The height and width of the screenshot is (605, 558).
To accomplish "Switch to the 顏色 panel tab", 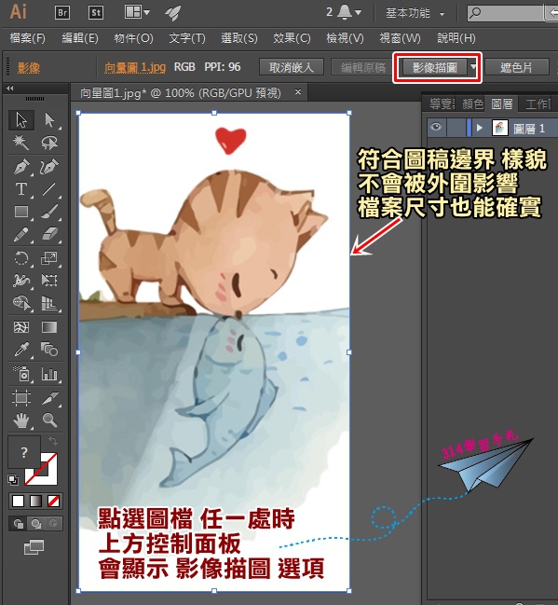I will 473,103.
